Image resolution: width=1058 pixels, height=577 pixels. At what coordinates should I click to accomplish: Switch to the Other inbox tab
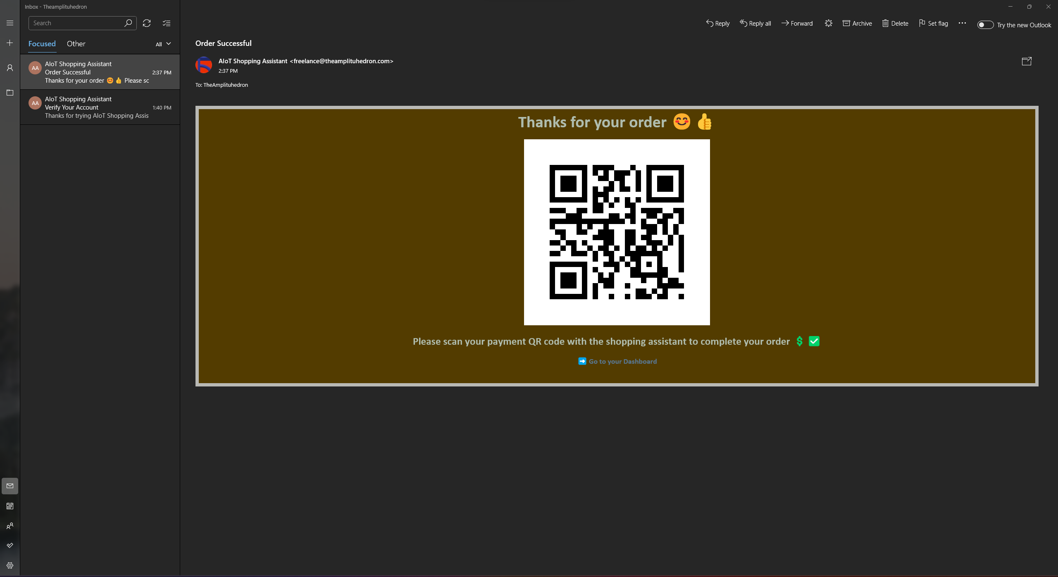tap(76, 44)
